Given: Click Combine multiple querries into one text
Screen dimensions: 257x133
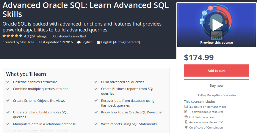Looking at the screenshot, I should (x=41, y=89).
